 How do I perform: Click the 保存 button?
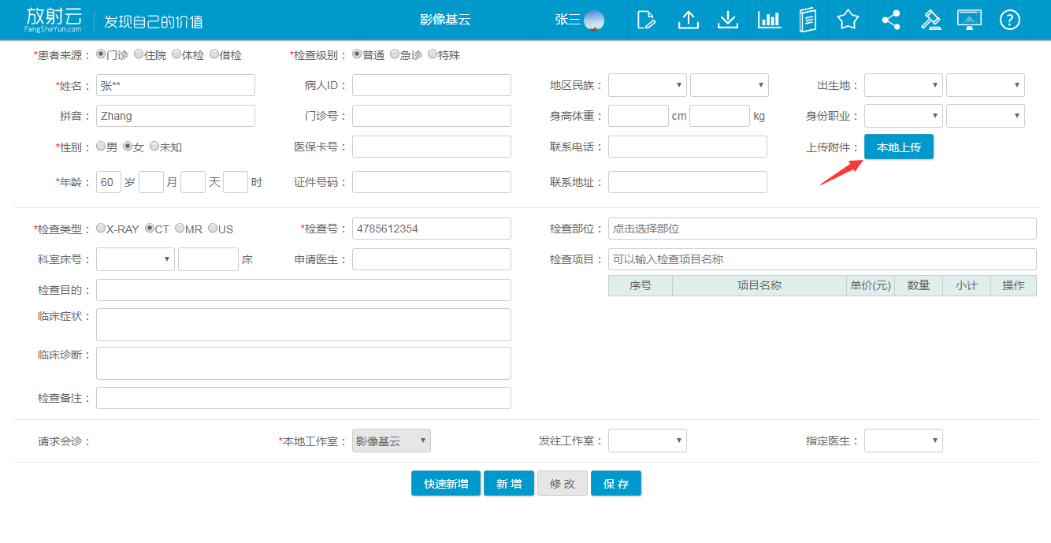coord(616,483)
